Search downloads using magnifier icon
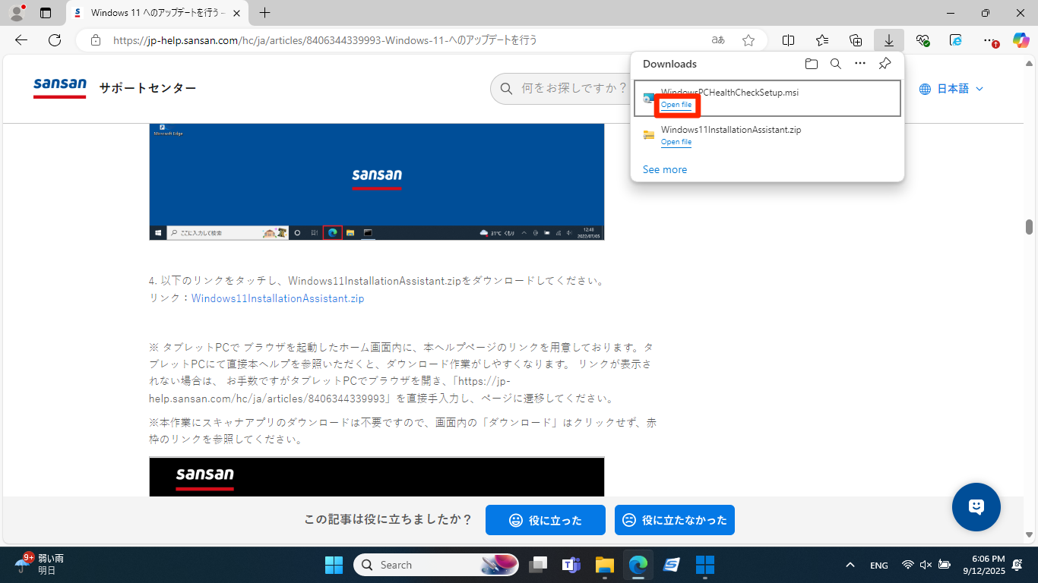Screen dimensions: 1038x583 [x=836, y=64]
